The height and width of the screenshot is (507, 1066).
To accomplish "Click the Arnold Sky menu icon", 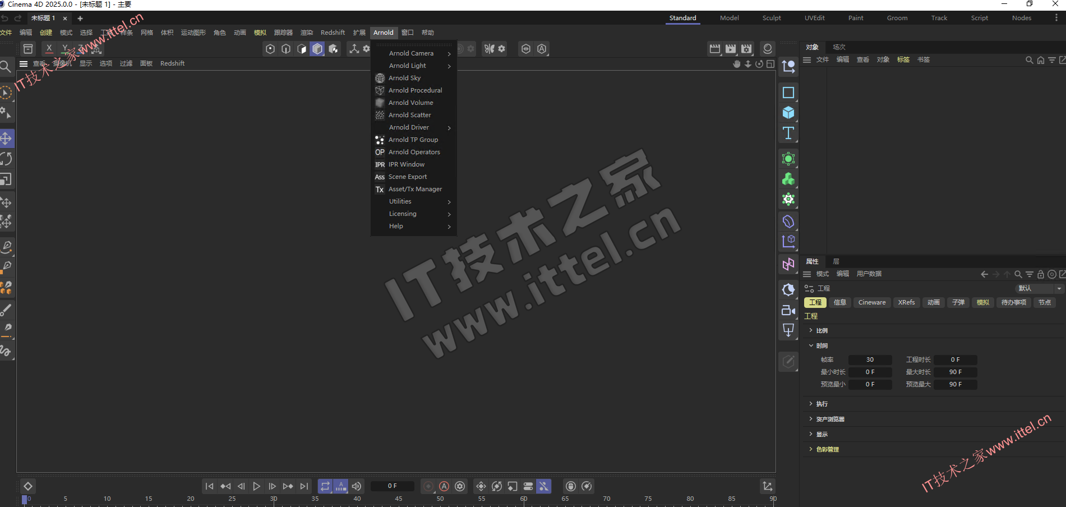I will pyautogui.click(x=380, y=78).
